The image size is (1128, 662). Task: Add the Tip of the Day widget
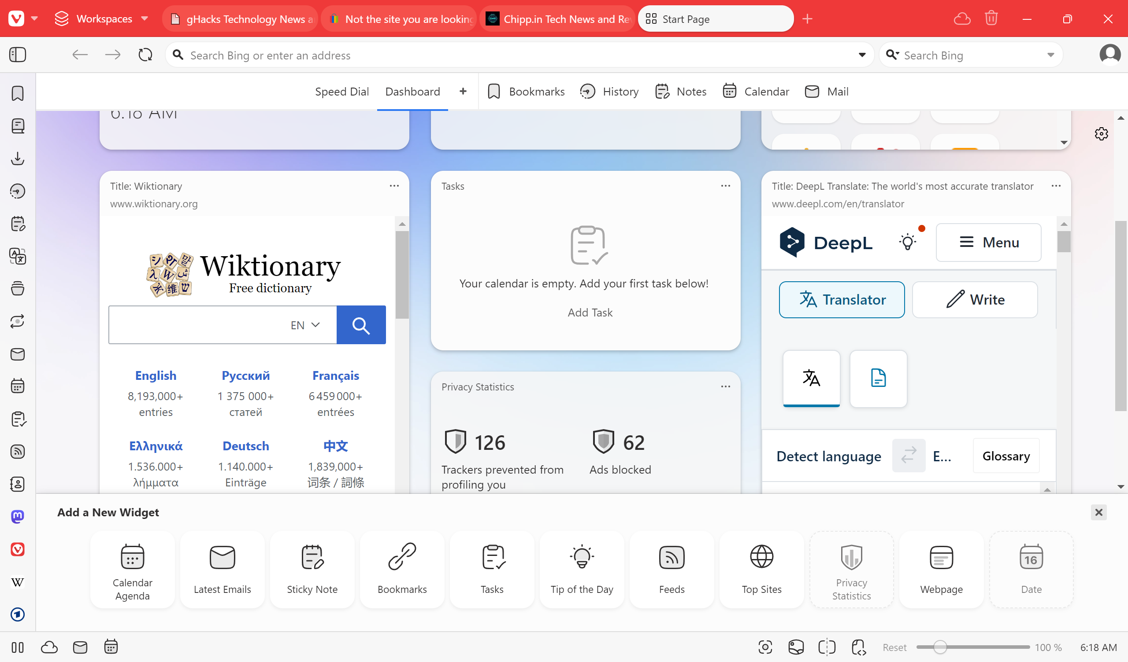pyautogui.click(x=582, y=570)
